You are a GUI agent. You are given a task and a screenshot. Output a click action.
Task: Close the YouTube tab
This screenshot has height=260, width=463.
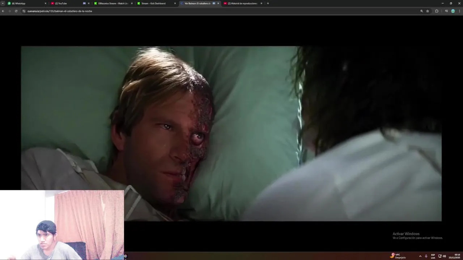tap(89, 3)
